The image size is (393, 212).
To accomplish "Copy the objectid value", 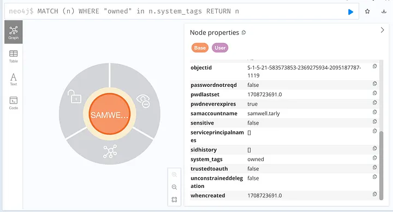I will tap(374, 66).
